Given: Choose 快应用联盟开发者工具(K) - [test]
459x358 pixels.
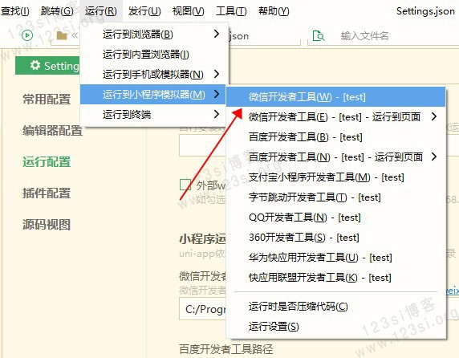Looking at the screenshot, I should [x=335, y=278].
